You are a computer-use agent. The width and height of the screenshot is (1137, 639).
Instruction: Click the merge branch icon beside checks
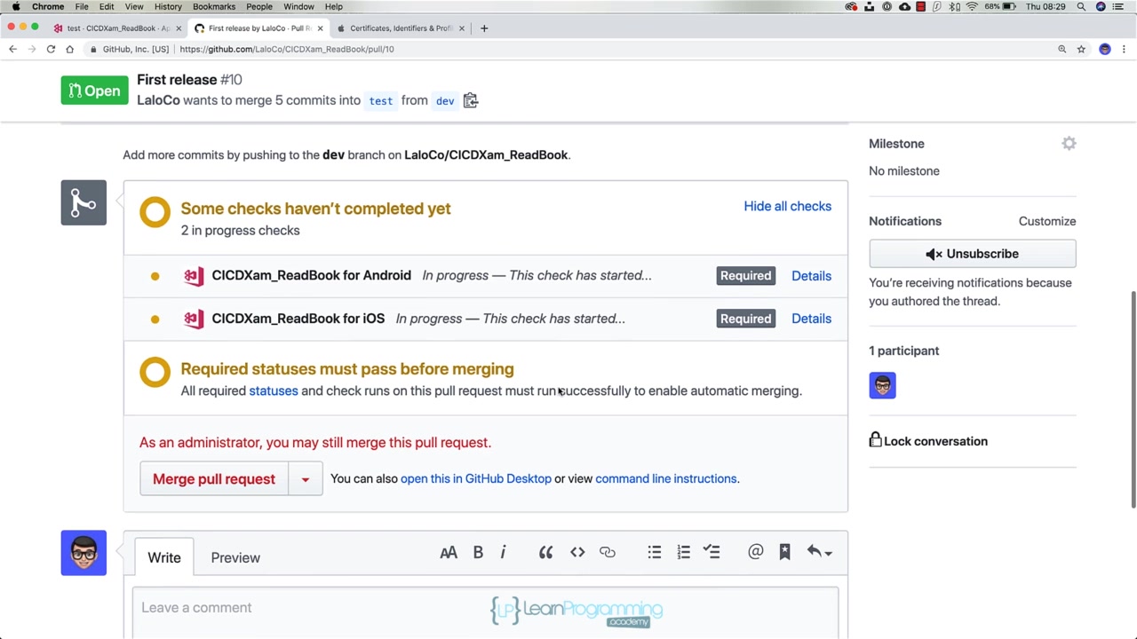click(83, 202)
